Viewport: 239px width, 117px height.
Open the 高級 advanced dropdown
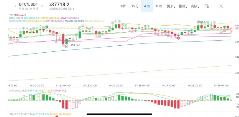pyautogui.click(x=195, y=6)
